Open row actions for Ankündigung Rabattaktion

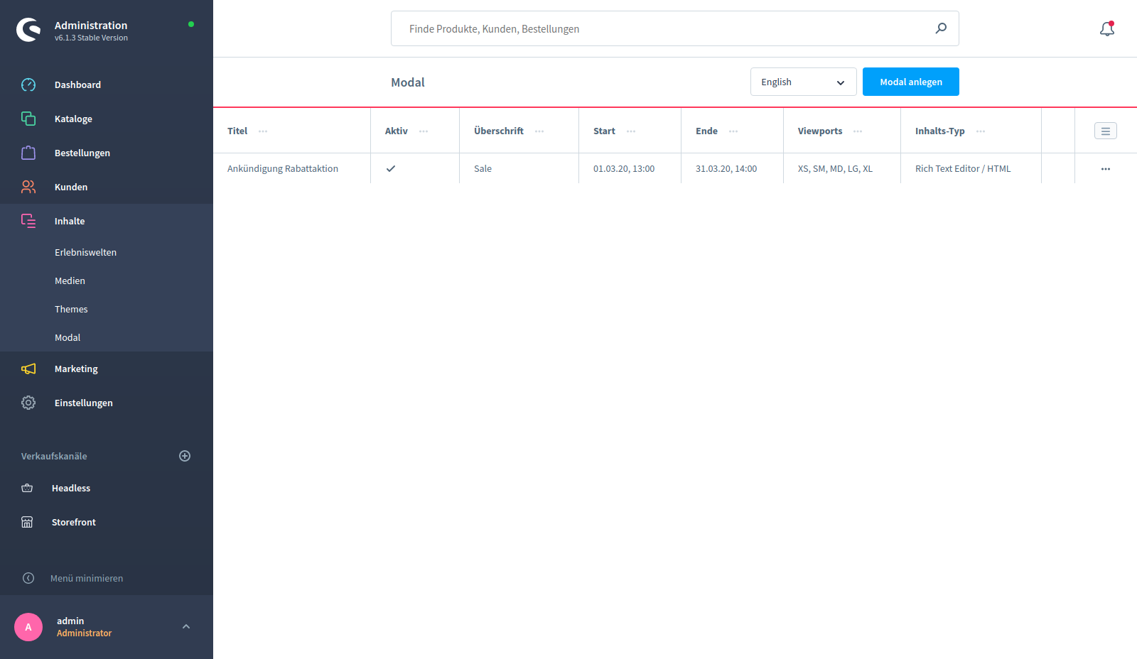pyautogui.click(x=1105, y=169)
